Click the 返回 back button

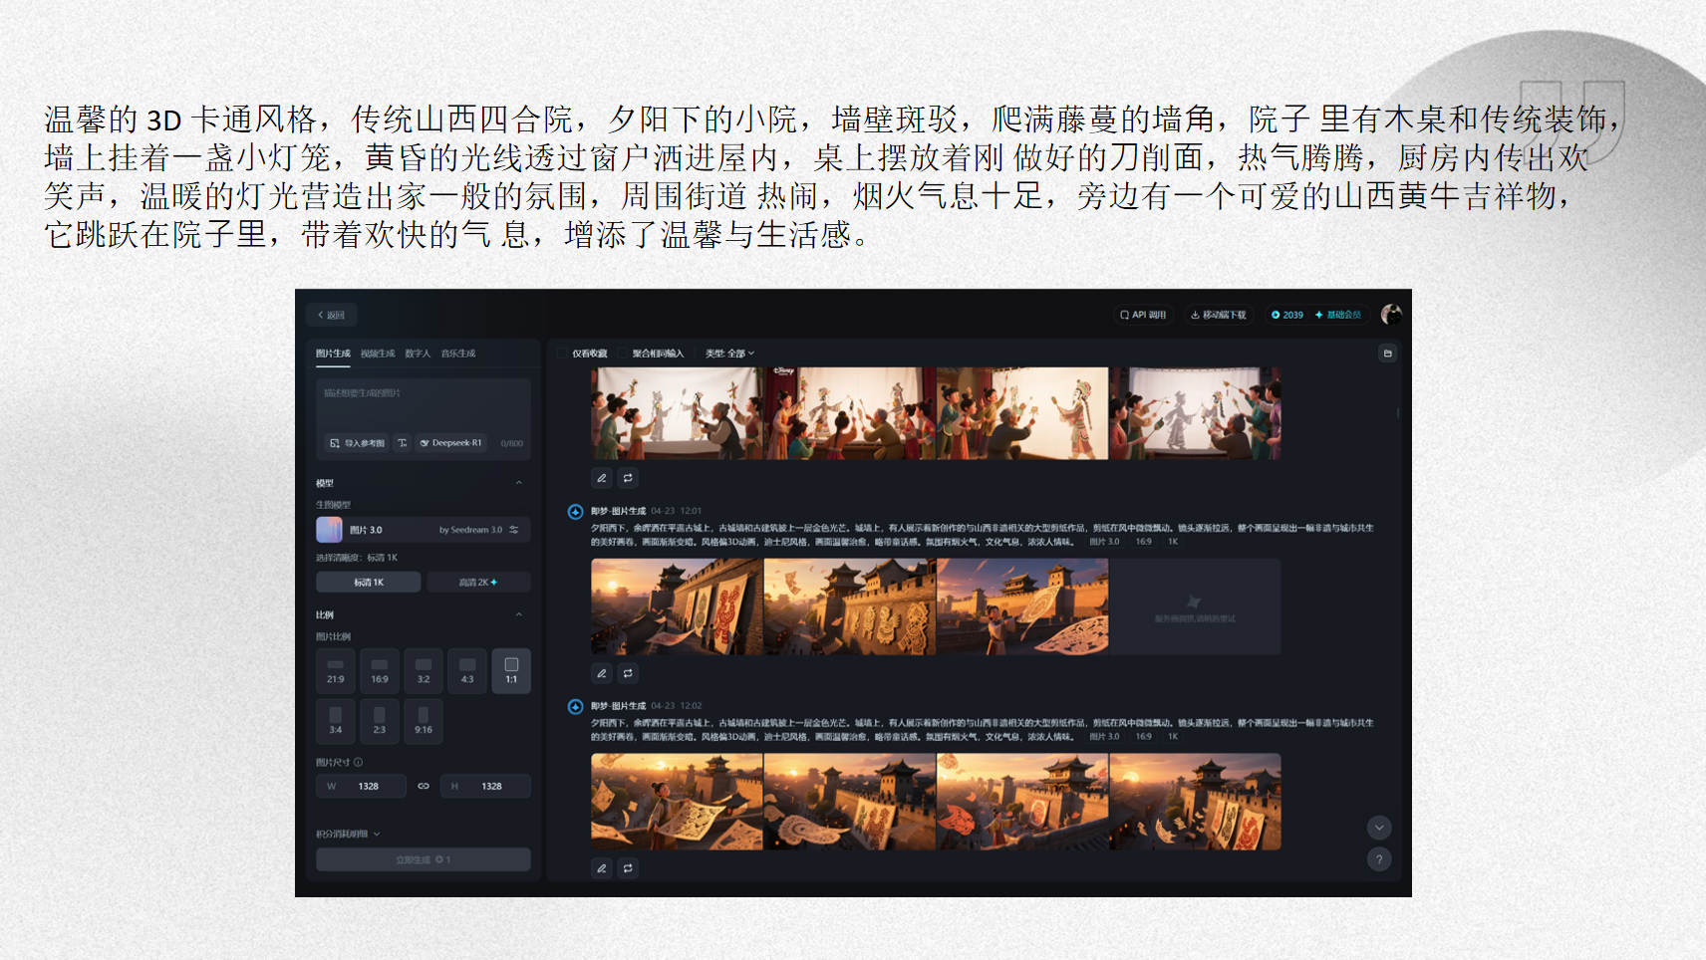coord(331,315)
